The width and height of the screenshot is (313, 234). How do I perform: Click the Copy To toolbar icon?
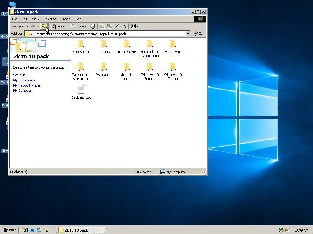point(109,26)
